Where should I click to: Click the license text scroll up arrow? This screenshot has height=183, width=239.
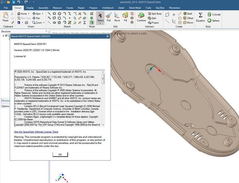pyautogui.click(x=103, y=72)
